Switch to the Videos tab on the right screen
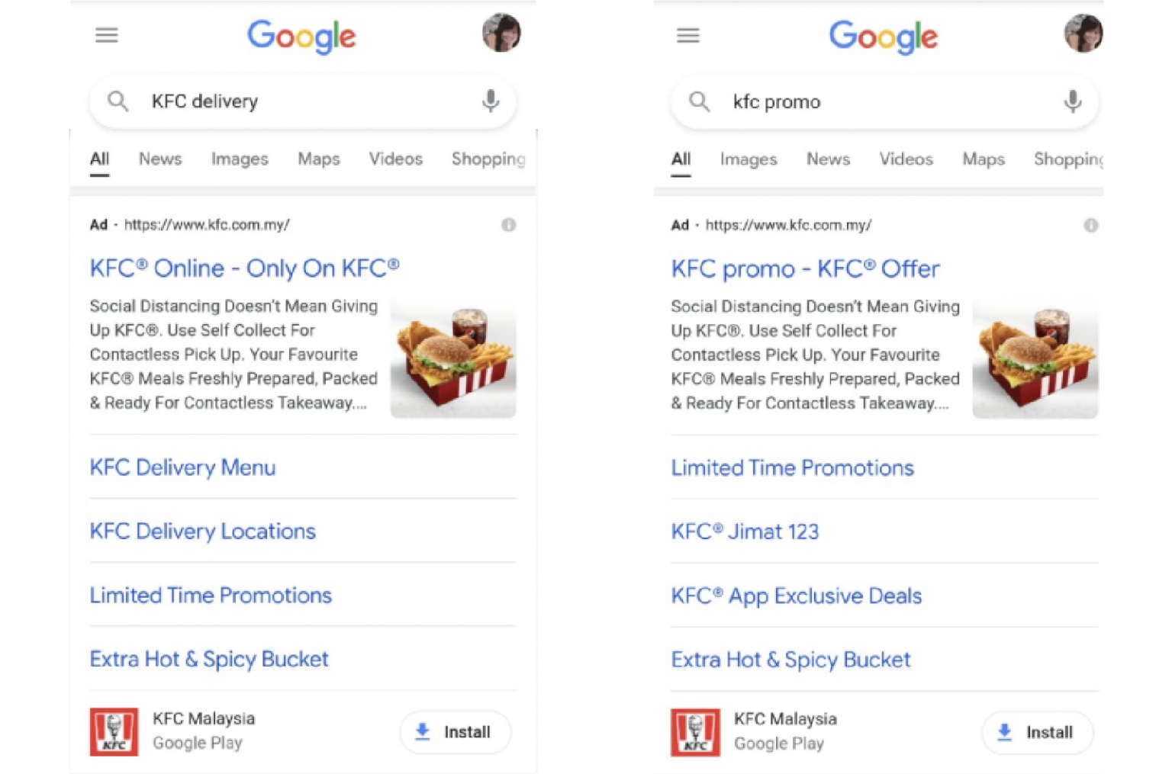The height and width of the screenshot is (774, 1172). pos(906,159)
